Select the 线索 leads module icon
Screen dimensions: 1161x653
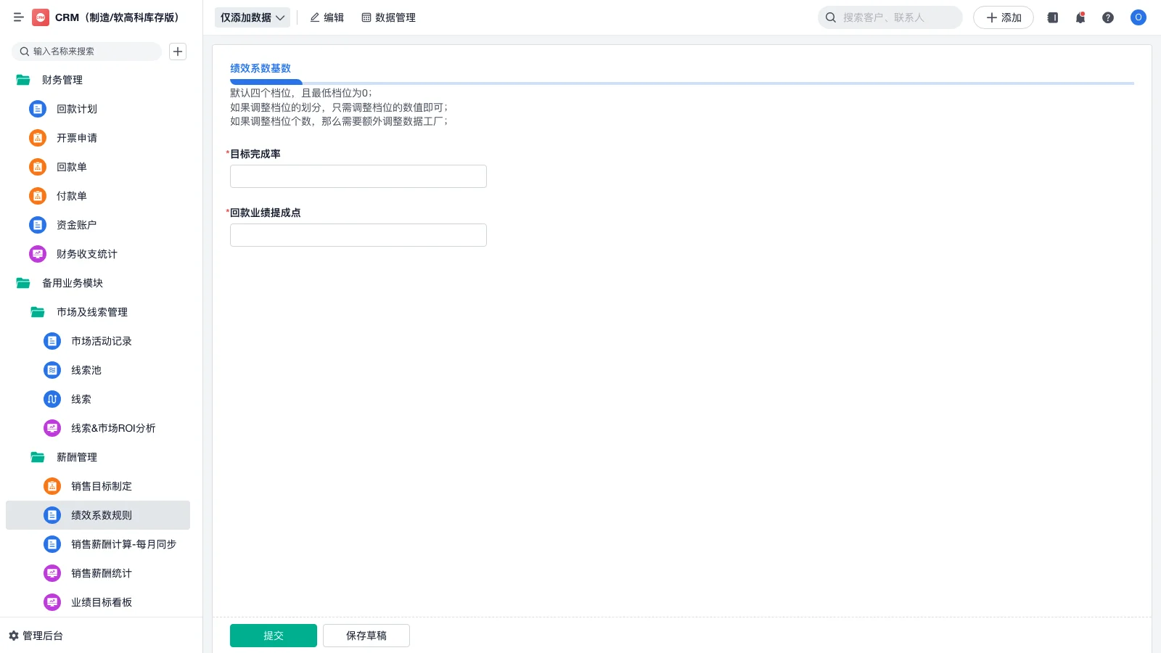(x=52, y=399)
